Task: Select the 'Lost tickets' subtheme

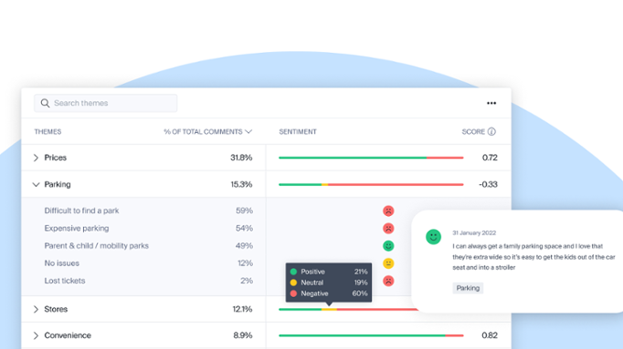Action: 64,281
